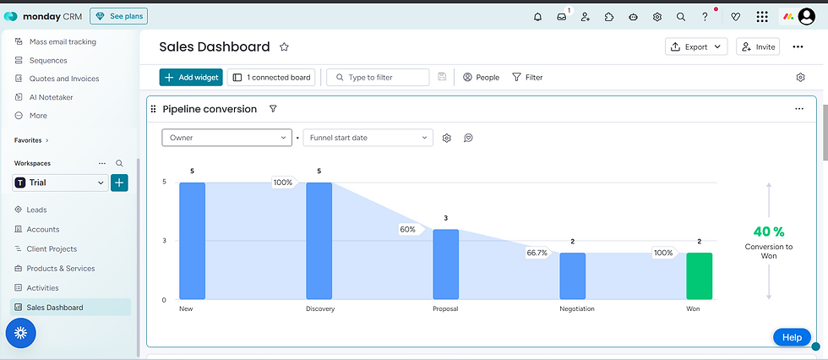Click the 40 % Conversion to Won value
The image size is (828, 360).
pyautogui.click(x=769, y=232)
